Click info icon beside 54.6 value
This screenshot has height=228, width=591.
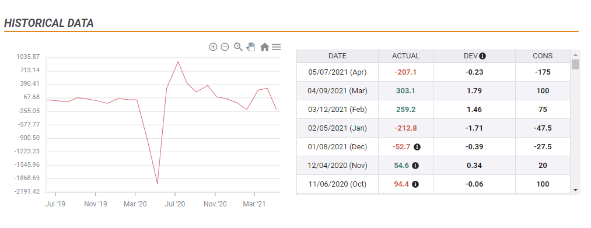point(415,166)
